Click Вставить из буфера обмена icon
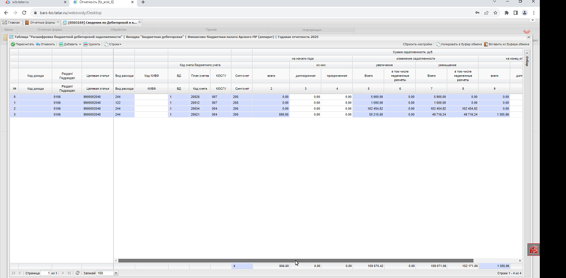 coord(486,44)
